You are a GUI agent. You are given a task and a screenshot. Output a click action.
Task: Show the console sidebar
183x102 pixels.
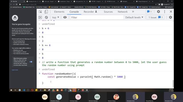point(40,17)
